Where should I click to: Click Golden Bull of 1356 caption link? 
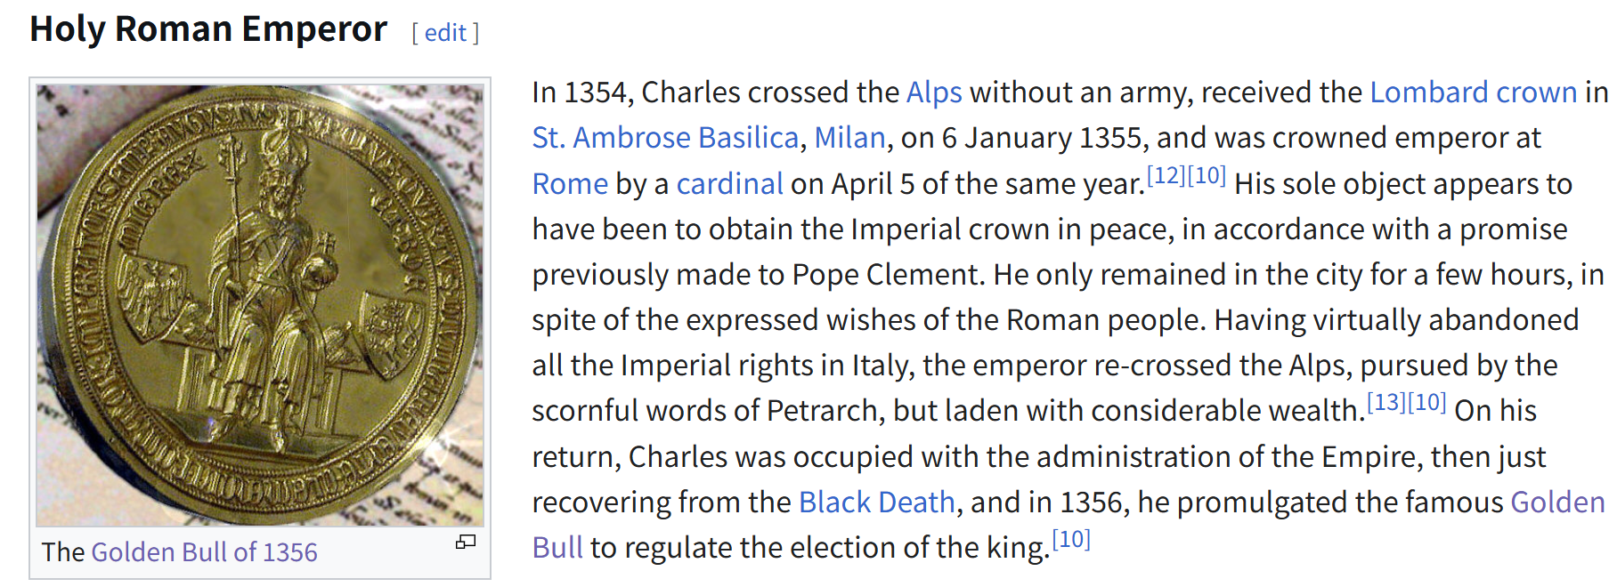point(204,552)
